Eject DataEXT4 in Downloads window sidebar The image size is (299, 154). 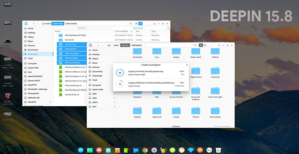coord(50,102)
